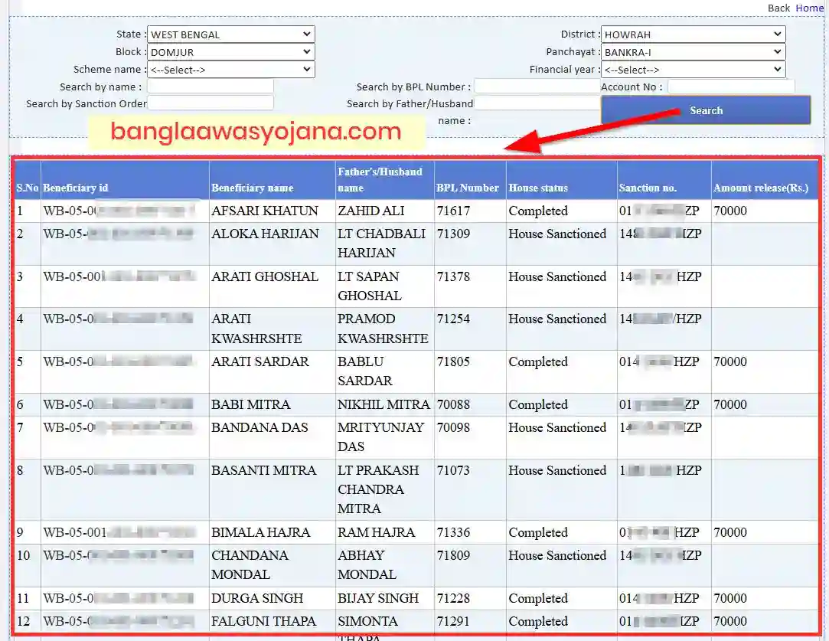
Task: Open the District dropdown showing HOWRAH
Action: click(693, 34)
